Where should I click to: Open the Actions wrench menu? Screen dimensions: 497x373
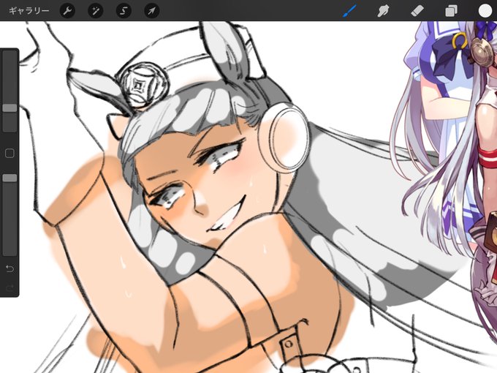[67, 11]
